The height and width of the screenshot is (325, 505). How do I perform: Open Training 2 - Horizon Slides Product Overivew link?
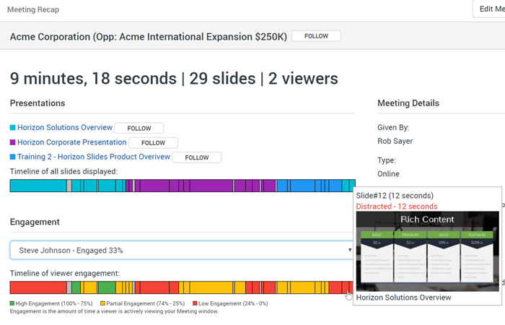point(94,157)
